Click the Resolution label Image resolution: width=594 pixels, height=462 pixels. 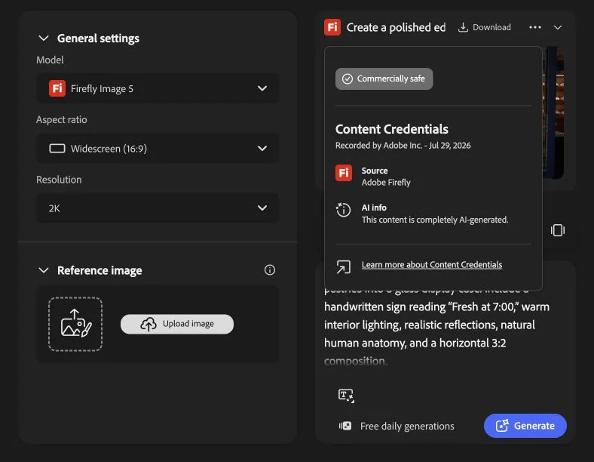[59, 180]
